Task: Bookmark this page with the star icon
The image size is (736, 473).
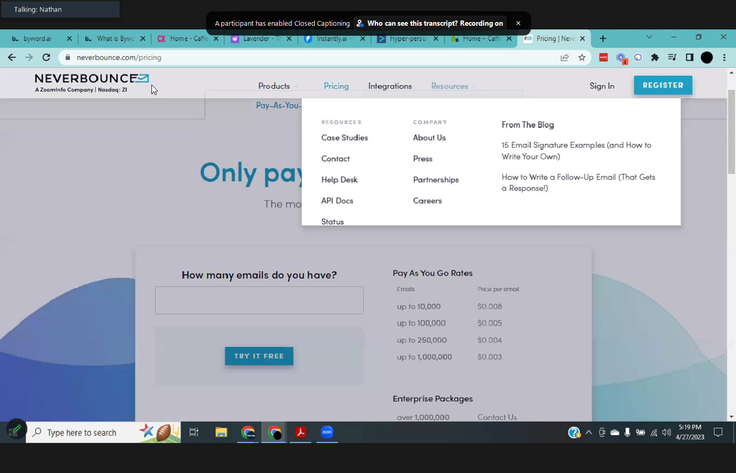Action: click(x=581, y=57)
